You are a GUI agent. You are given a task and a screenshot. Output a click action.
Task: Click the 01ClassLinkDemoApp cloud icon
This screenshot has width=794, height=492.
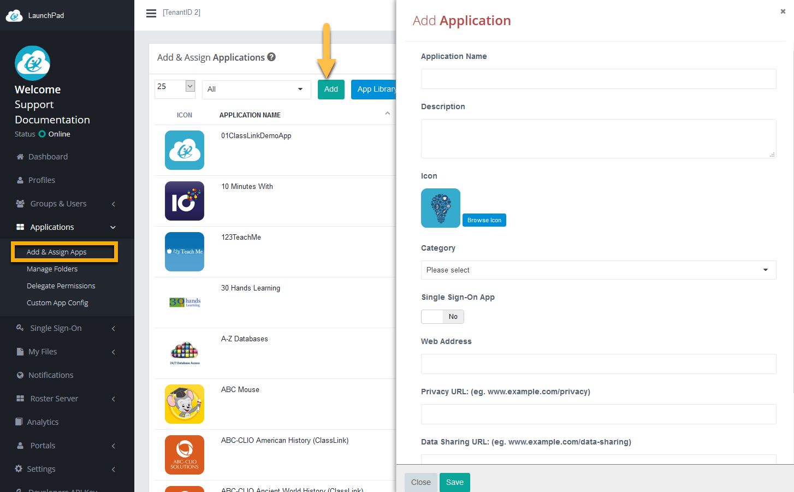click(x=185, y=150)
